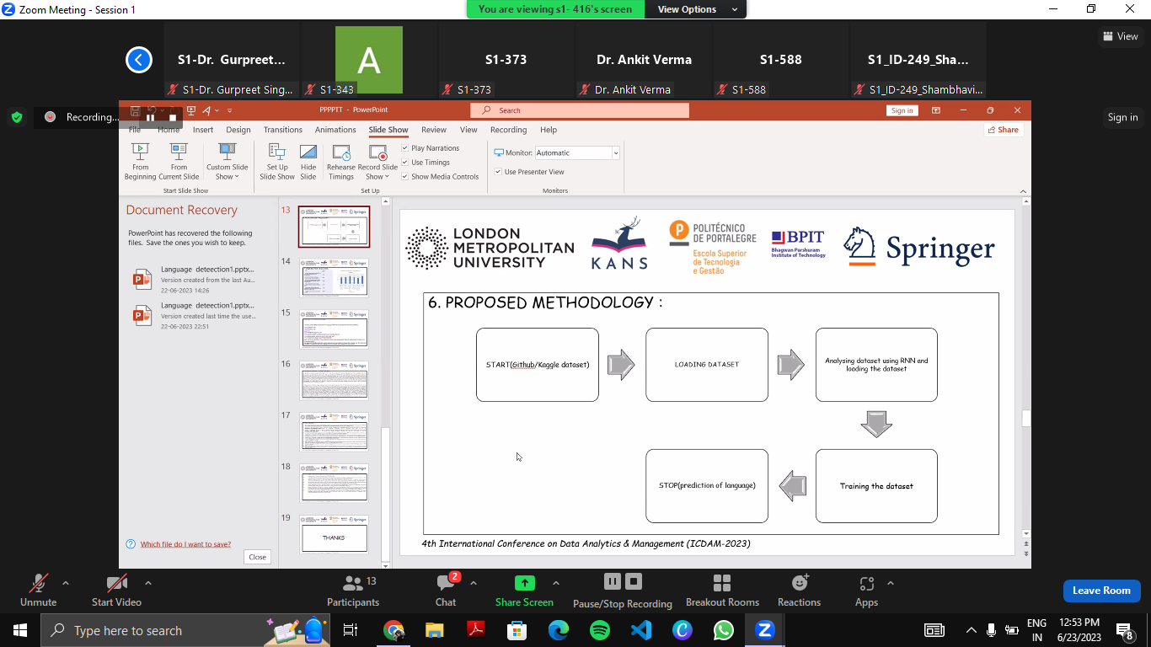Click Sign in on PowerPoint title bar
The height and width of the screenshot is (647, 1151).
click(x=902, y=110)
